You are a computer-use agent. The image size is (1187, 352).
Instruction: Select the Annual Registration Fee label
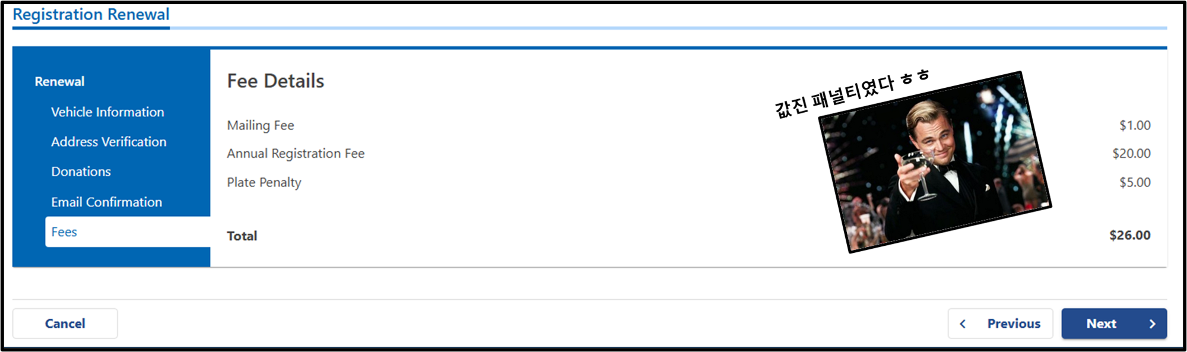(x=296, y=153)
